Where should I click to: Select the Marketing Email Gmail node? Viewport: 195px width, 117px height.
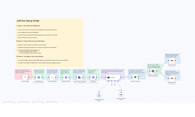172,78
